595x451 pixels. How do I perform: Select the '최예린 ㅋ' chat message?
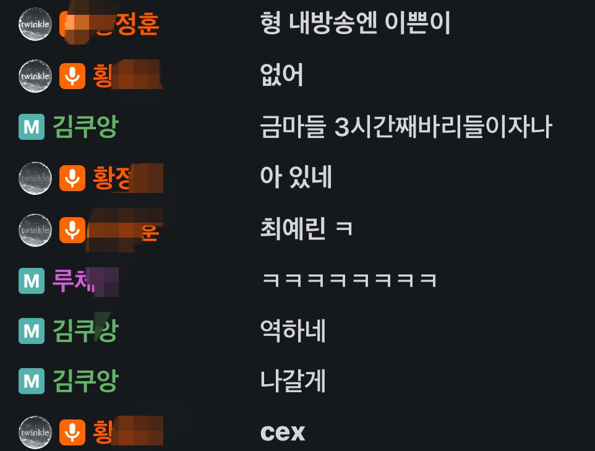pos(306,229)
